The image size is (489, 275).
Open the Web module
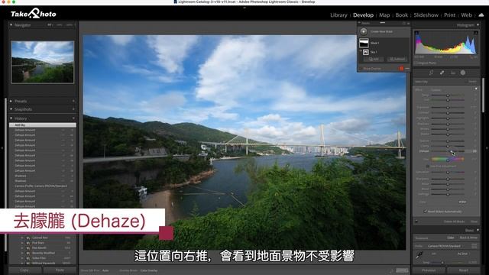tap(466, 15)
